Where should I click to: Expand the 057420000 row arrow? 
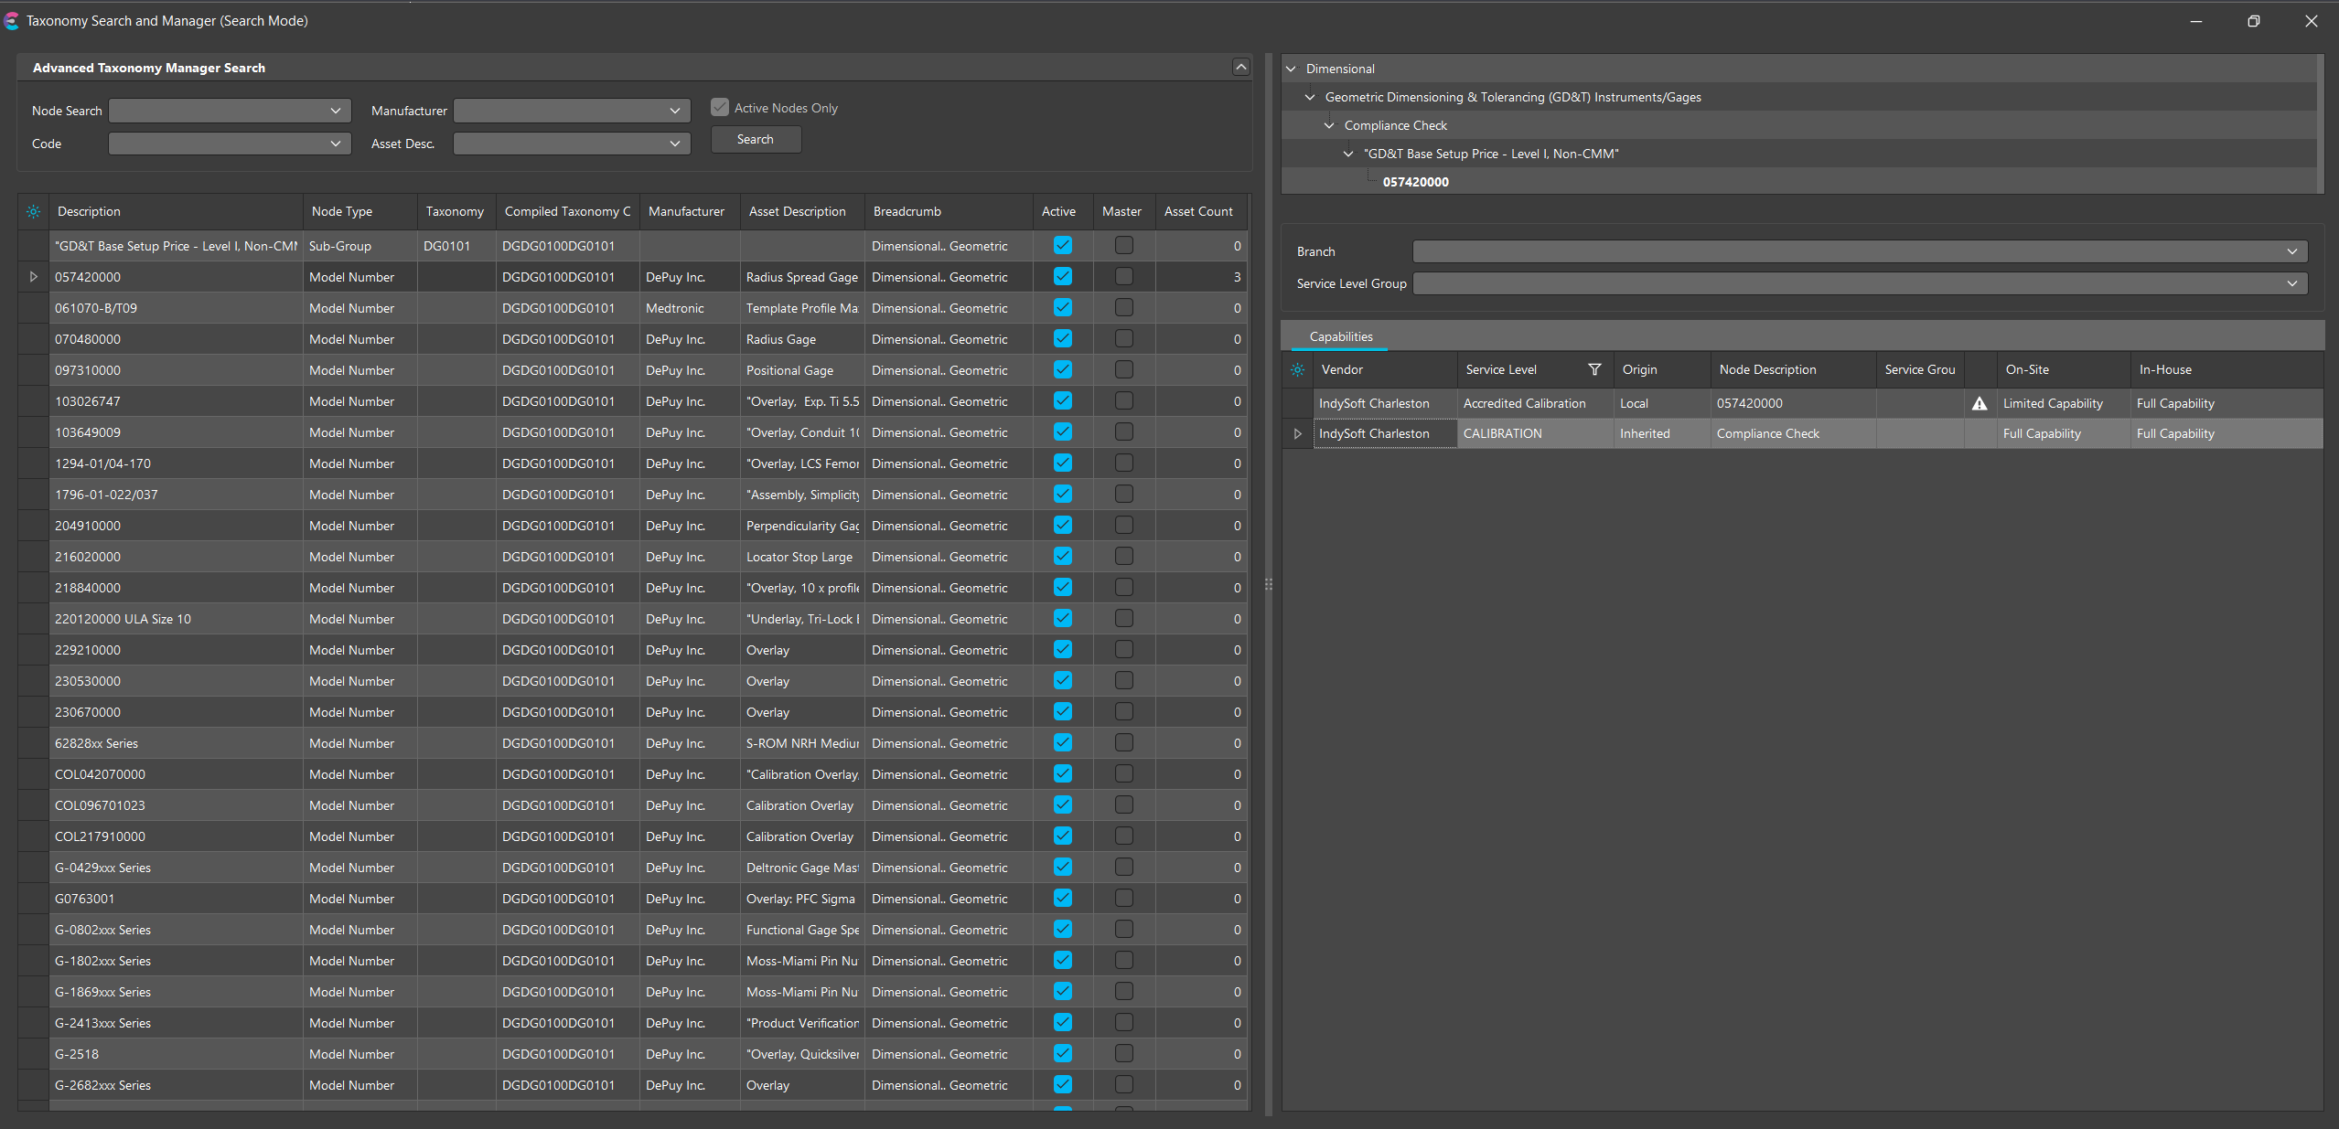tap(34, 277)
